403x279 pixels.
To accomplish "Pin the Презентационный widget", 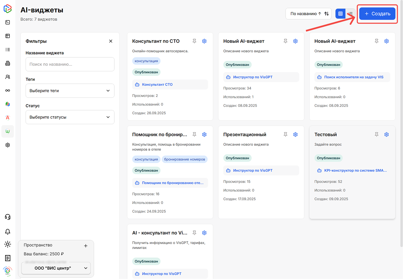I will tap(285, 134).
